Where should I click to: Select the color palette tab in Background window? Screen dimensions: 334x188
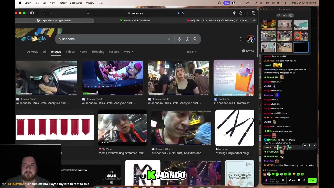pos(279,15)
